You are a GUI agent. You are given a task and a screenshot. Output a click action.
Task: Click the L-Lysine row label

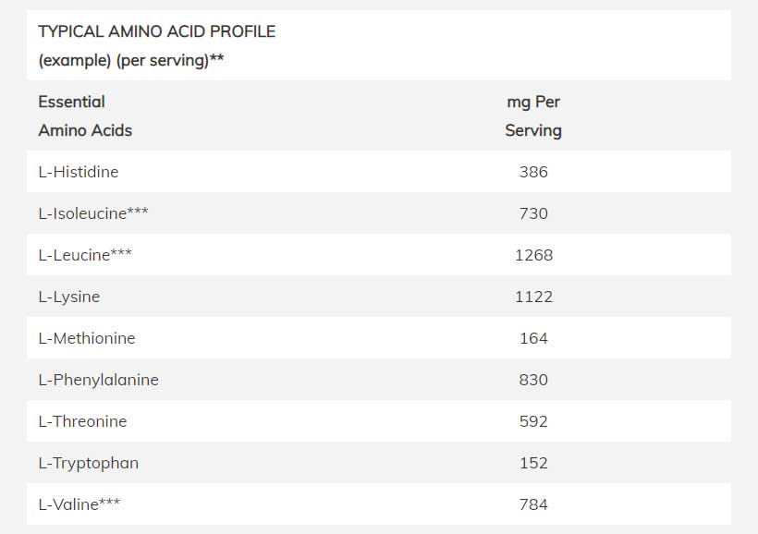coord(69,297)
